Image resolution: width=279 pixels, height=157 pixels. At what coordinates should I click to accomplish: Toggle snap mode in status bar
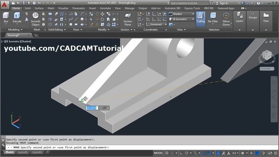pos(172,153)
